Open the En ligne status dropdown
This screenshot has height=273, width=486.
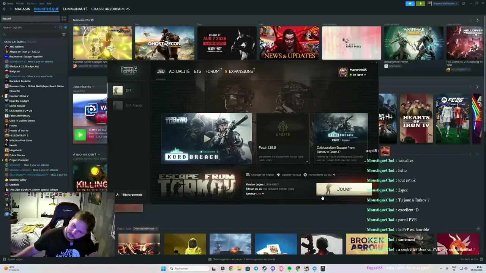(358, 75)
